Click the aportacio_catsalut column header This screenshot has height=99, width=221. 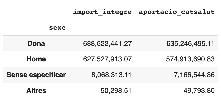click(177, 12)
